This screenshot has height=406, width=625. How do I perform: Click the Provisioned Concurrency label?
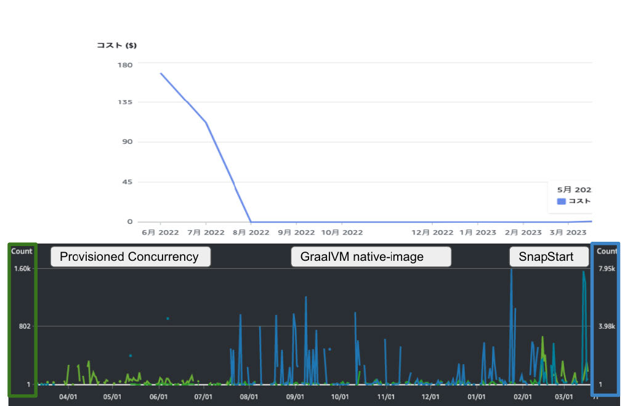[130, 257]
